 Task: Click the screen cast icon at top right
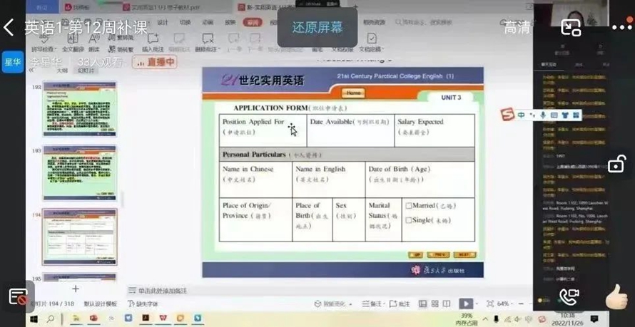coord(571,28)
